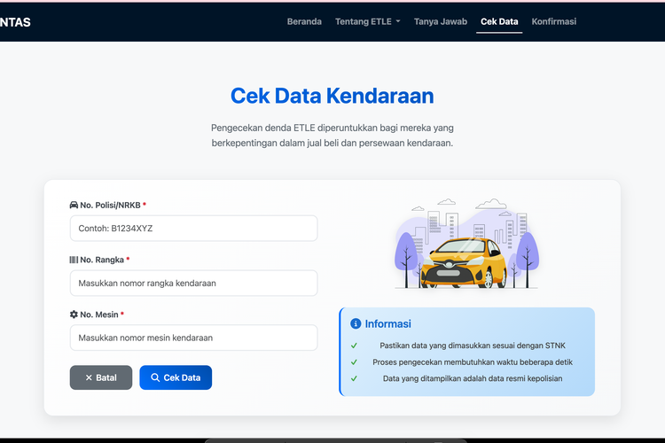The height and width of the screenshot is (443, 665).
Task: Click the Informasi heading text
Action: pyautogui.click(x=388, y=324)
